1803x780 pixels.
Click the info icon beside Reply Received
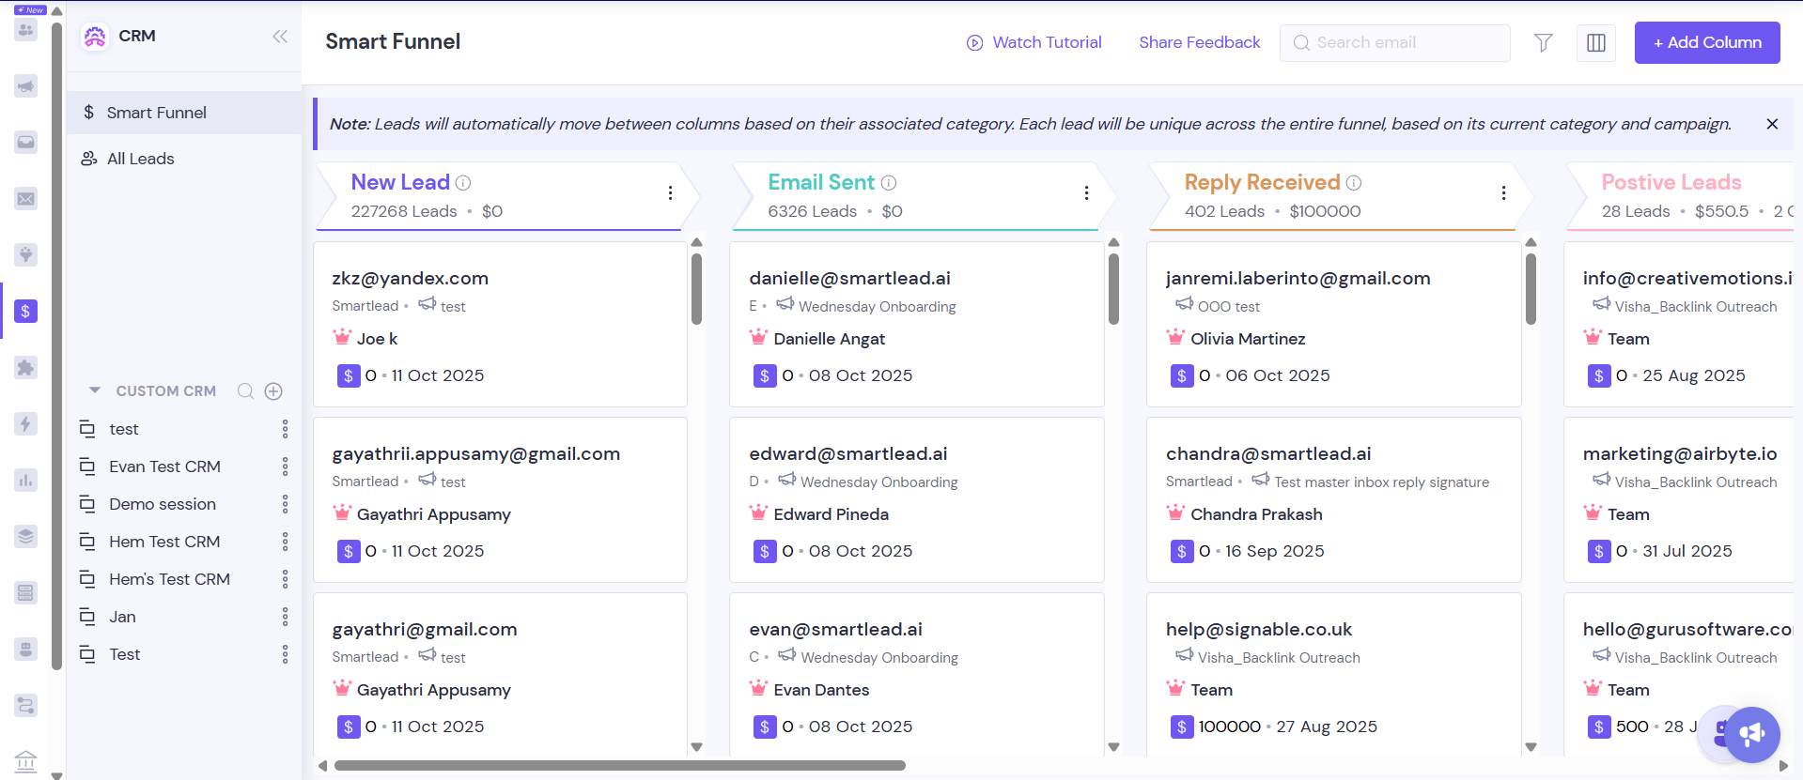(x=1353, y=183)
